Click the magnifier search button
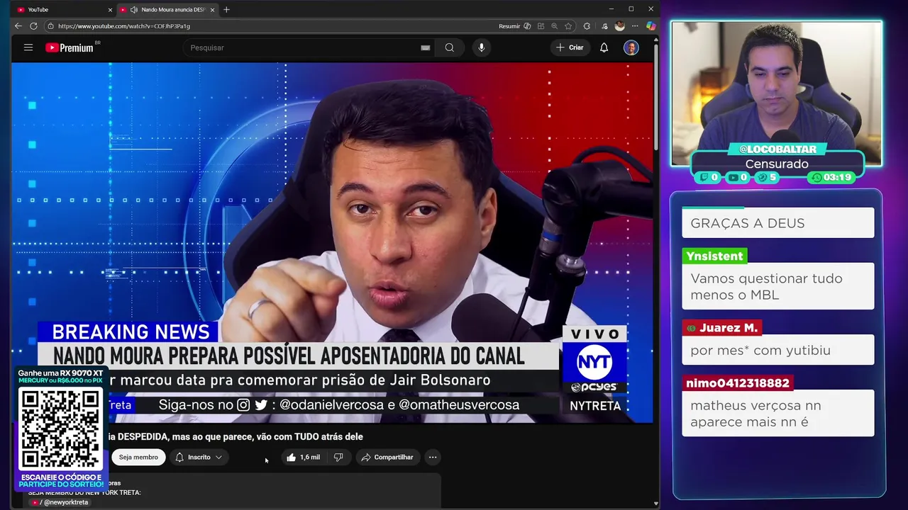Viewport: 908px width, 510px height. click(x=449, y=47)
